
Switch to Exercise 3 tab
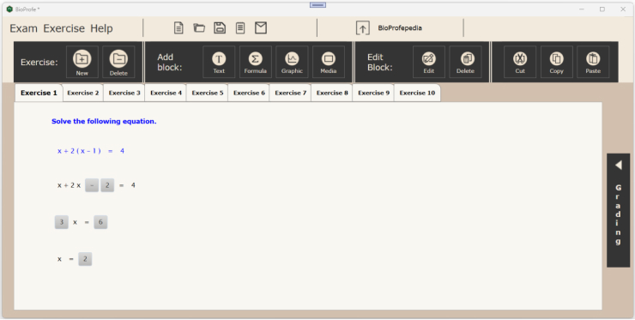point(124,93)
